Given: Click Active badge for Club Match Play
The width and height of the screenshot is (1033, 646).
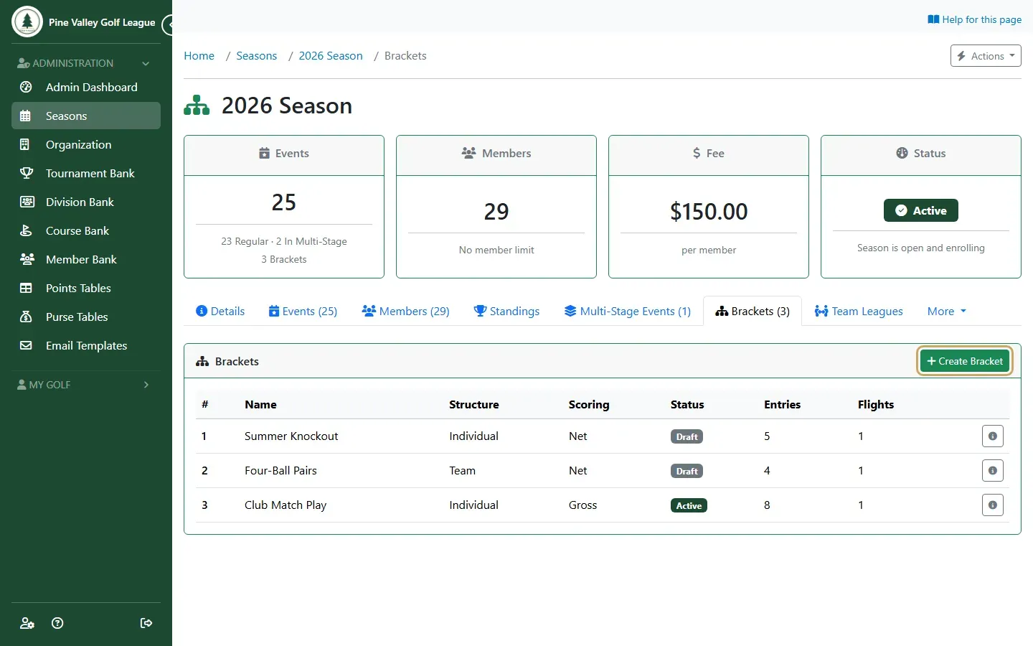Looking at the screenshot, I should [689, 505].
